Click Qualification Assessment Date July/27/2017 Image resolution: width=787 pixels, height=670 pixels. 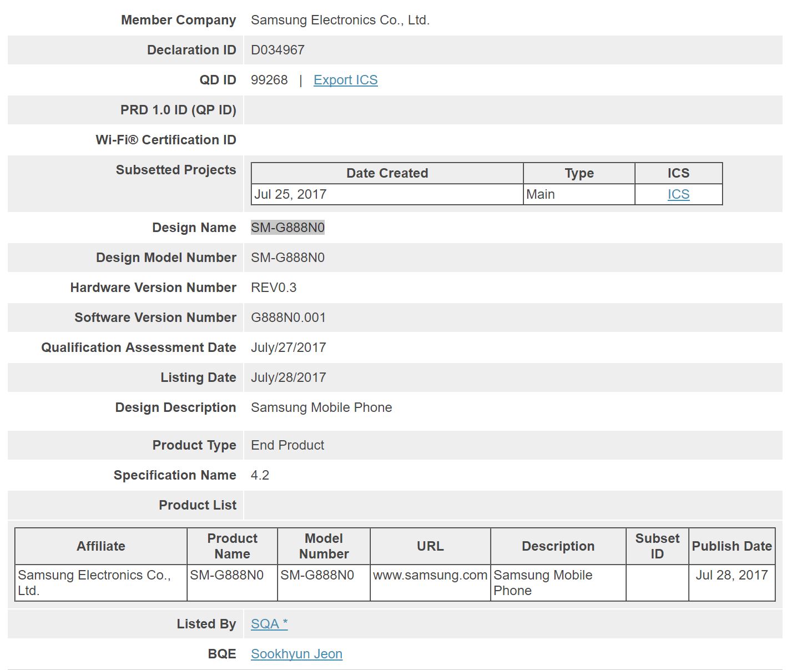(288, 347)
